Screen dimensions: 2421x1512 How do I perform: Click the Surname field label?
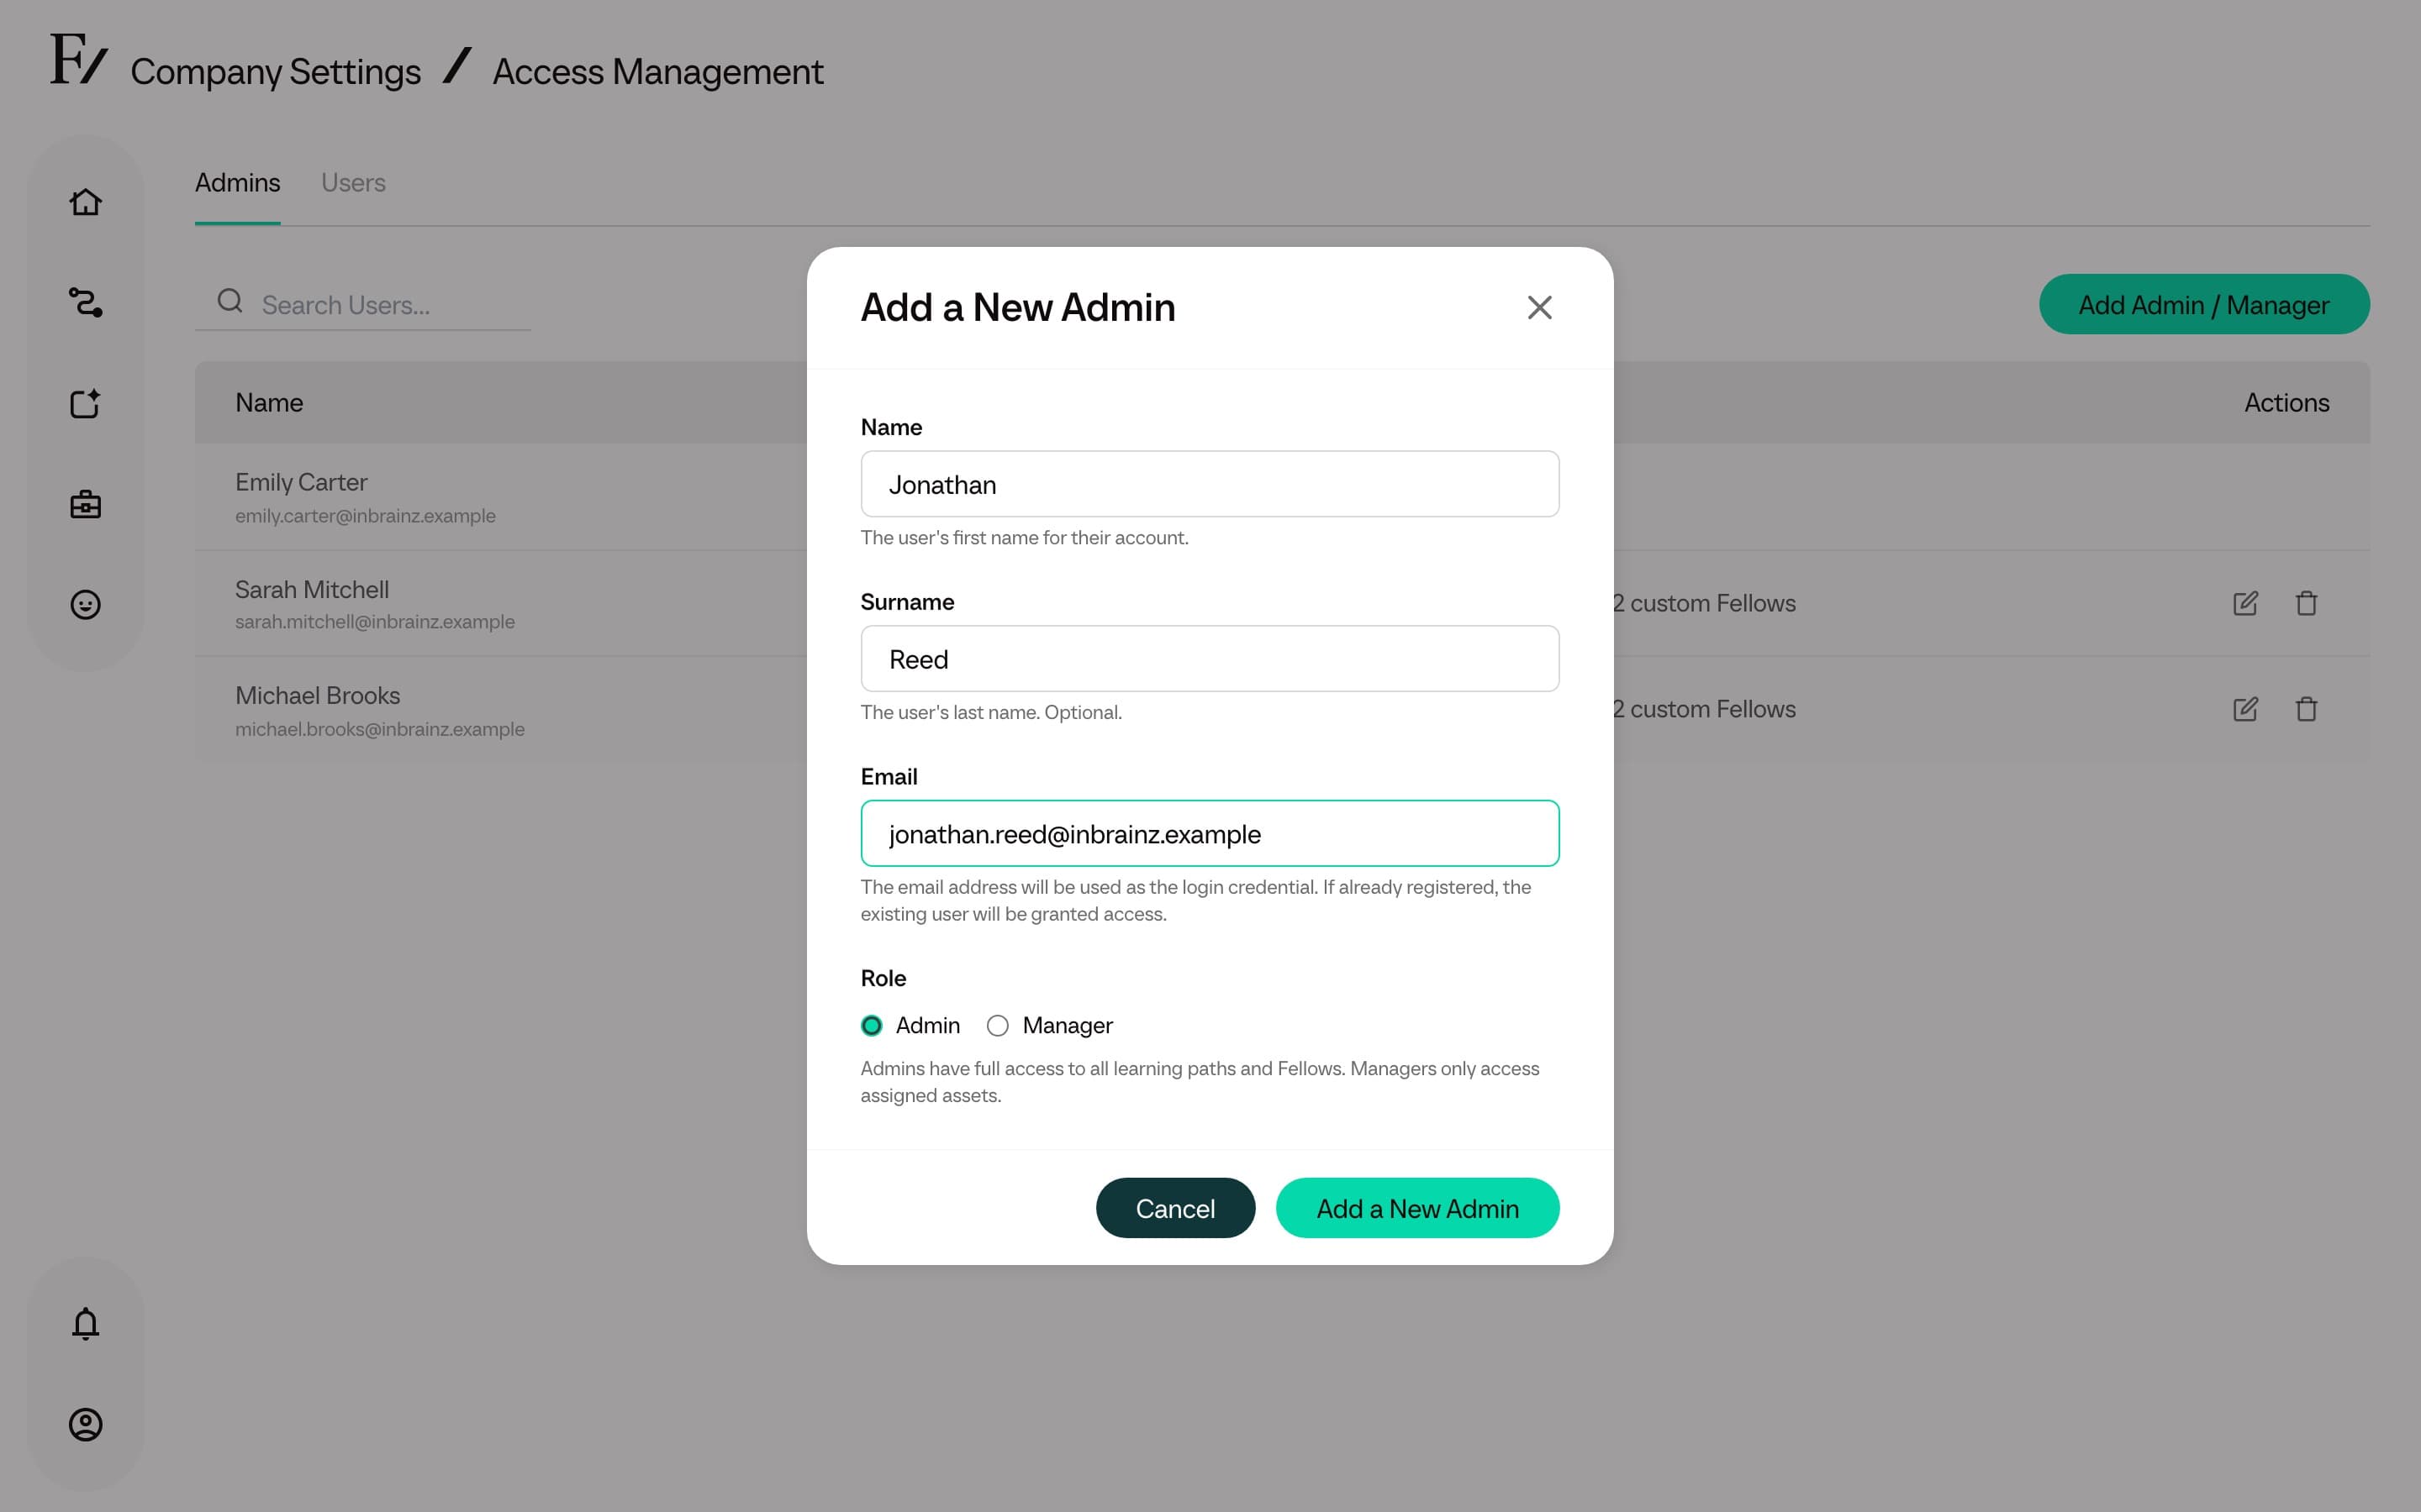click(907, 602)
